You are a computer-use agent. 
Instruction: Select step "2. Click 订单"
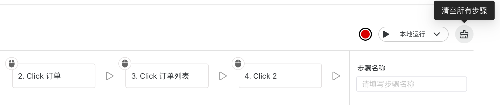click(x=54, y=76)
